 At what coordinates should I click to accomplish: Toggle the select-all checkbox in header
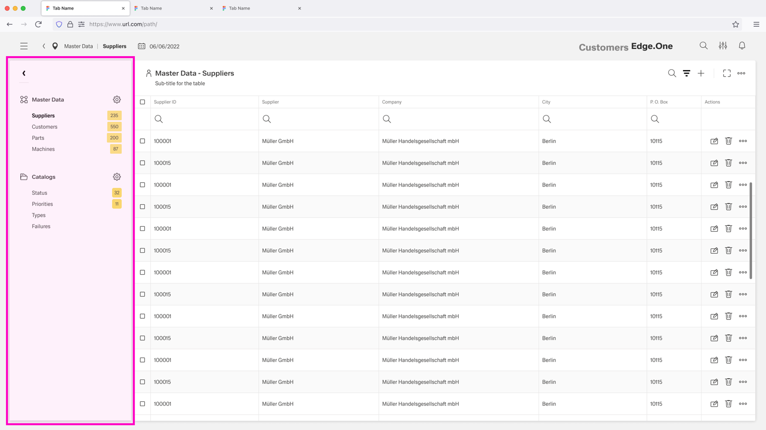tap(142, 102)
